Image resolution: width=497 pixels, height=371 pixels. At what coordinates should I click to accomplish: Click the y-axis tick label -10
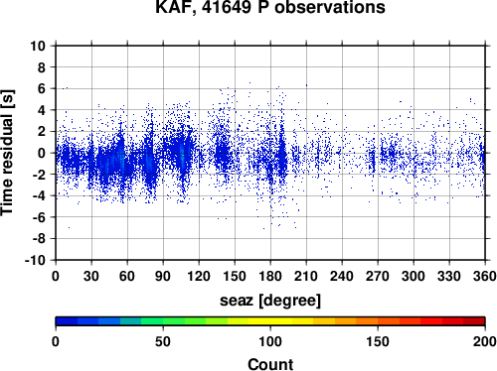35,260
